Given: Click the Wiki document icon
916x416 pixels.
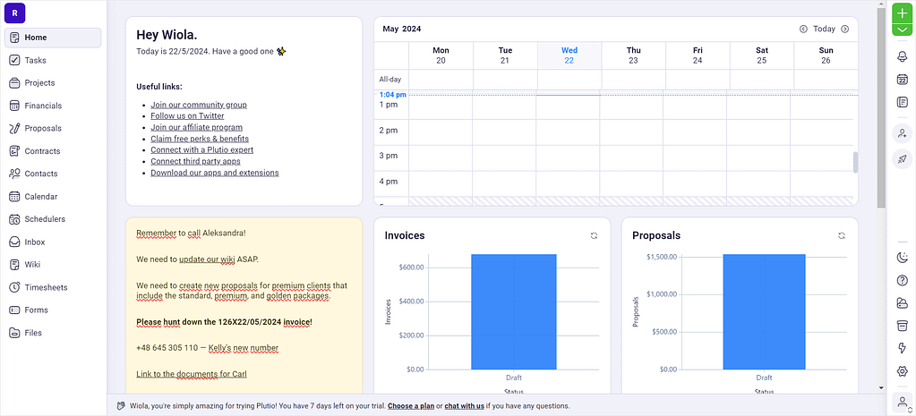Looking at the screenshot, I should 14,264.
